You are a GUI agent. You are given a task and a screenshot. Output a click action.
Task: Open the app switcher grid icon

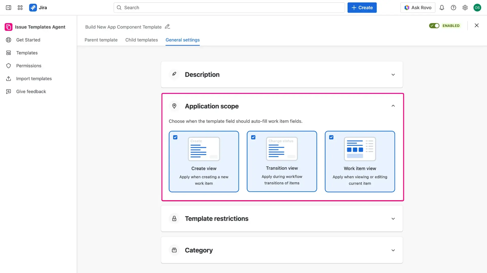pos(20,8)
